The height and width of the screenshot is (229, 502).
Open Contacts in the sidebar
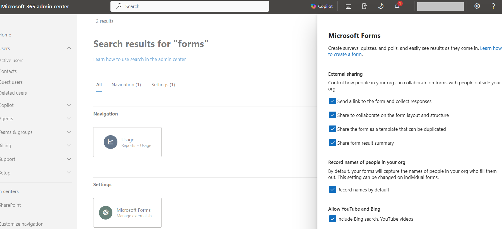point(8,71)
